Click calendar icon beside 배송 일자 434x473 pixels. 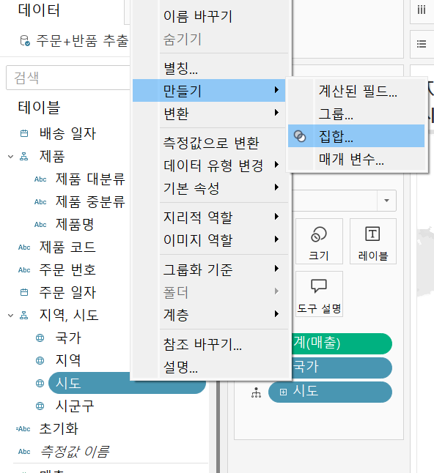click(x=24, y=133)
